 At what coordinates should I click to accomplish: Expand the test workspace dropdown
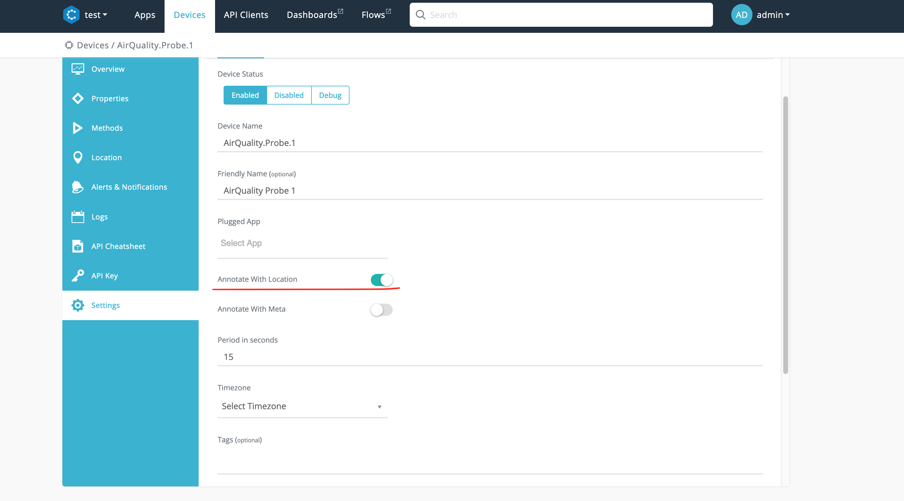click(x=96, y=15)
